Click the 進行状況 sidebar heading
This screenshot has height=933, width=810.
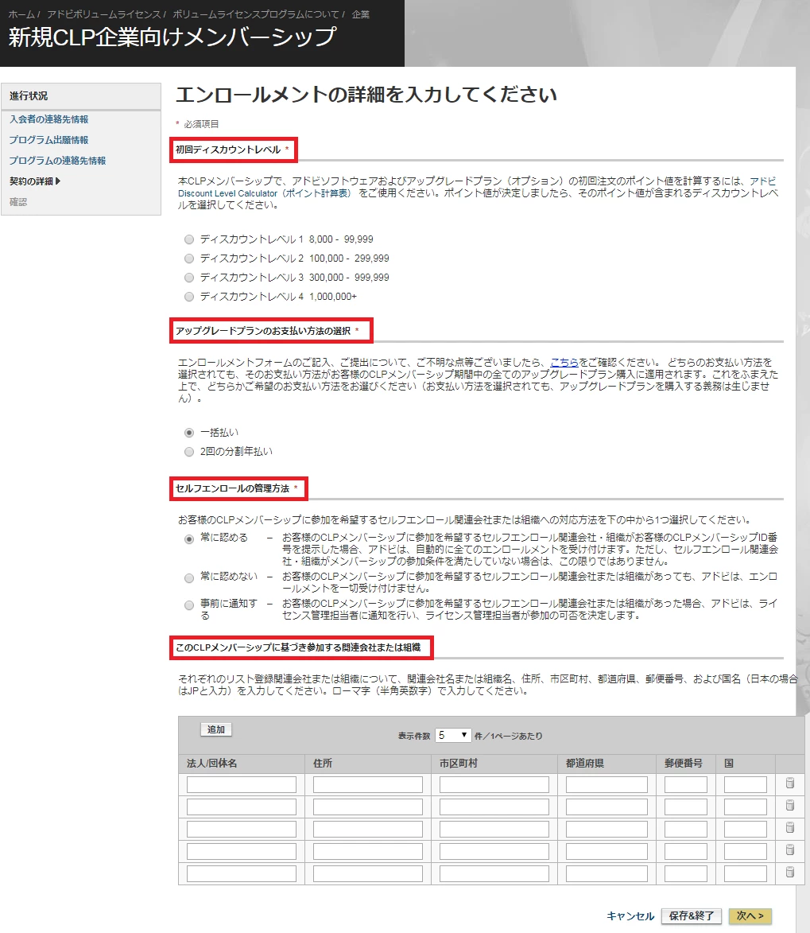point(29,95)
